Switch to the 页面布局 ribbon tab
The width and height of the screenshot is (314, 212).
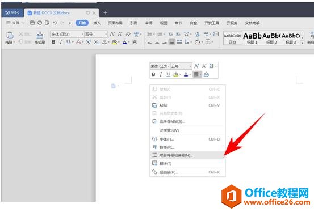click(x=115, y=23)
